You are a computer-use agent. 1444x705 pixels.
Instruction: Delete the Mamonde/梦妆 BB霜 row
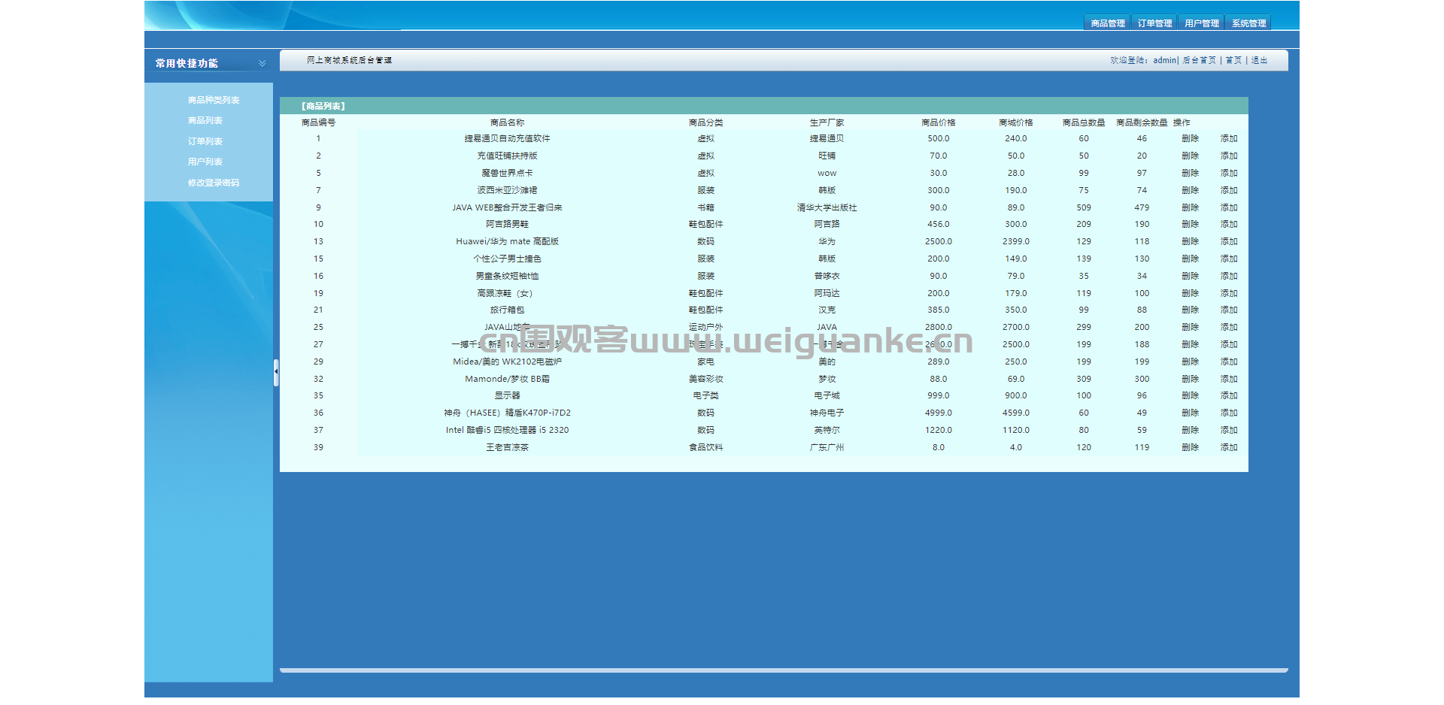coord(1190,379)
